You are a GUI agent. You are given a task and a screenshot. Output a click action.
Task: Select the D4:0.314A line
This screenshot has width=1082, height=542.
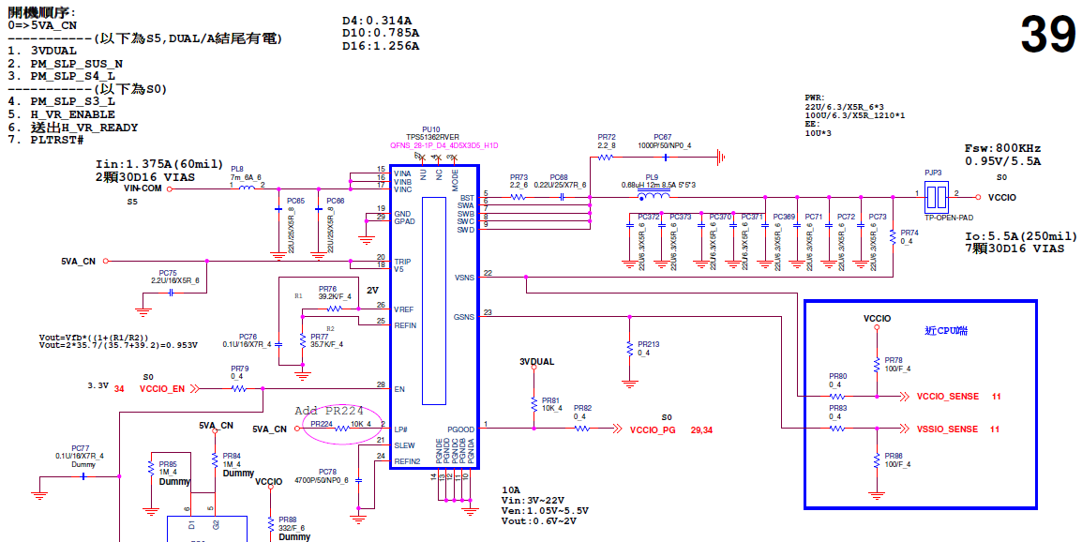(x=378, y=21)
